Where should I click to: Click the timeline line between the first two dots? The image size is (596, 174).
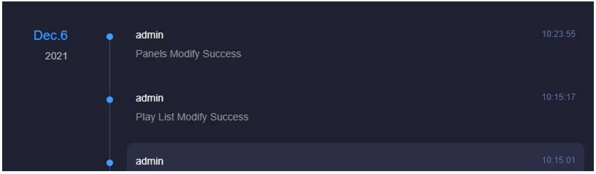tap(110, 68)
